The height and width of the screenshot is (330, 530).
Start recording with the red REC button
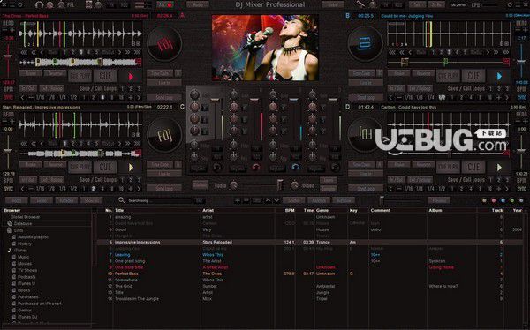[x=165, y=4]
